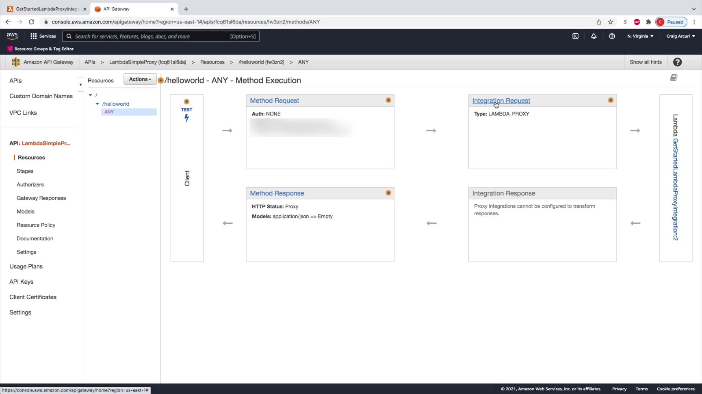Click the Resource Groups & Tag Editor icon
The image size is (702, 394).
10,49
